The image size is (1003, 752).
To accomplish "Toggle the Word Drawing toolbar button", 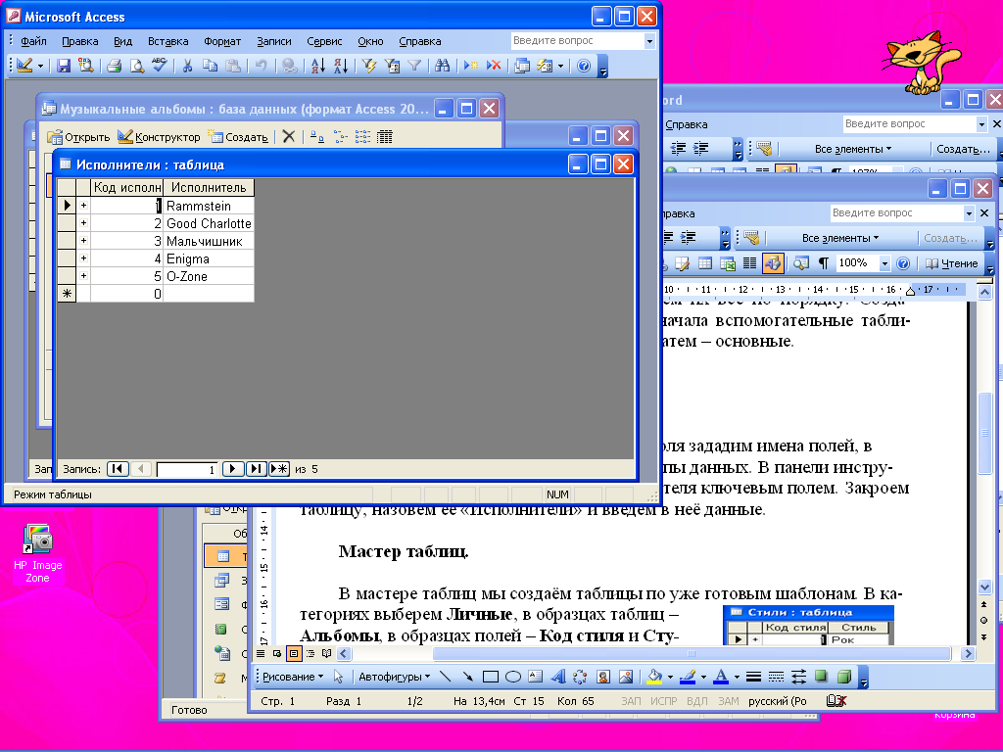I will [773, 262].
